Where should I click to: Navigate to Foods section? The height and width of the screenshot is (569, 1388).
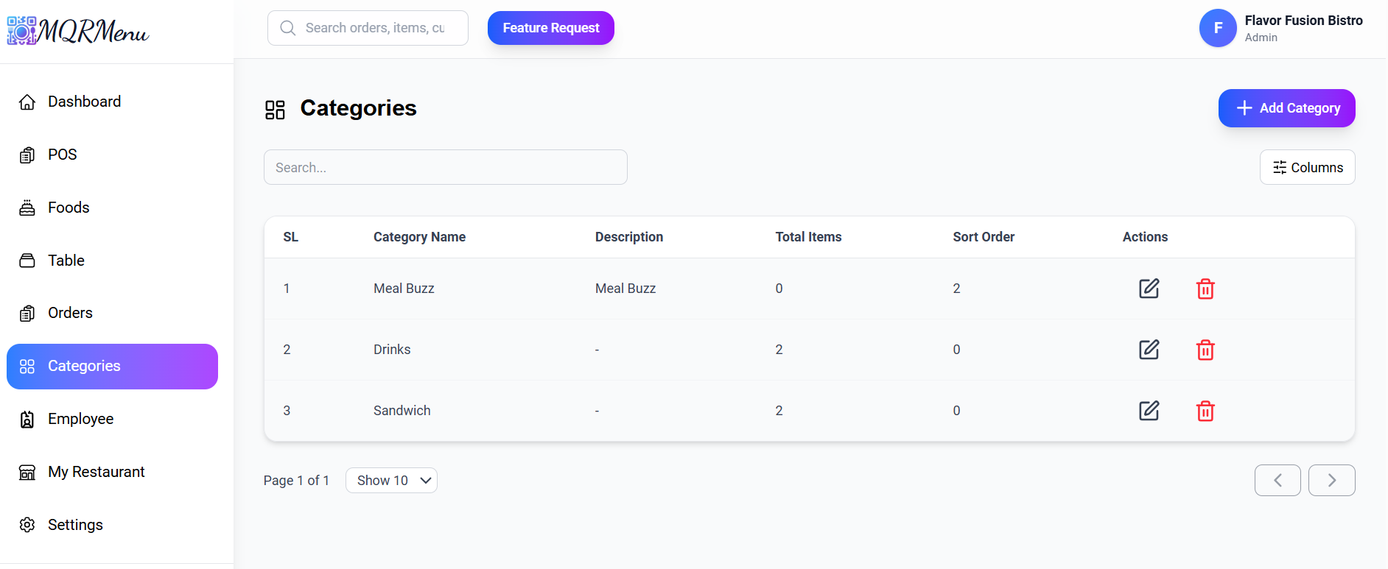(x=69, y=208)
